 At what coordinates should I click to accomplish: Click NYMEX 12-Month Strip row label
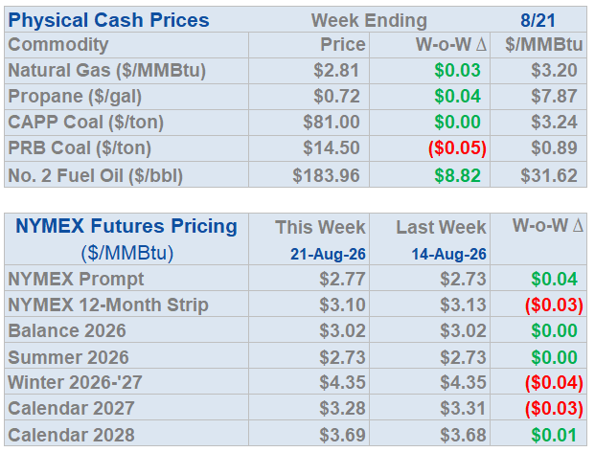coord(108,305)
